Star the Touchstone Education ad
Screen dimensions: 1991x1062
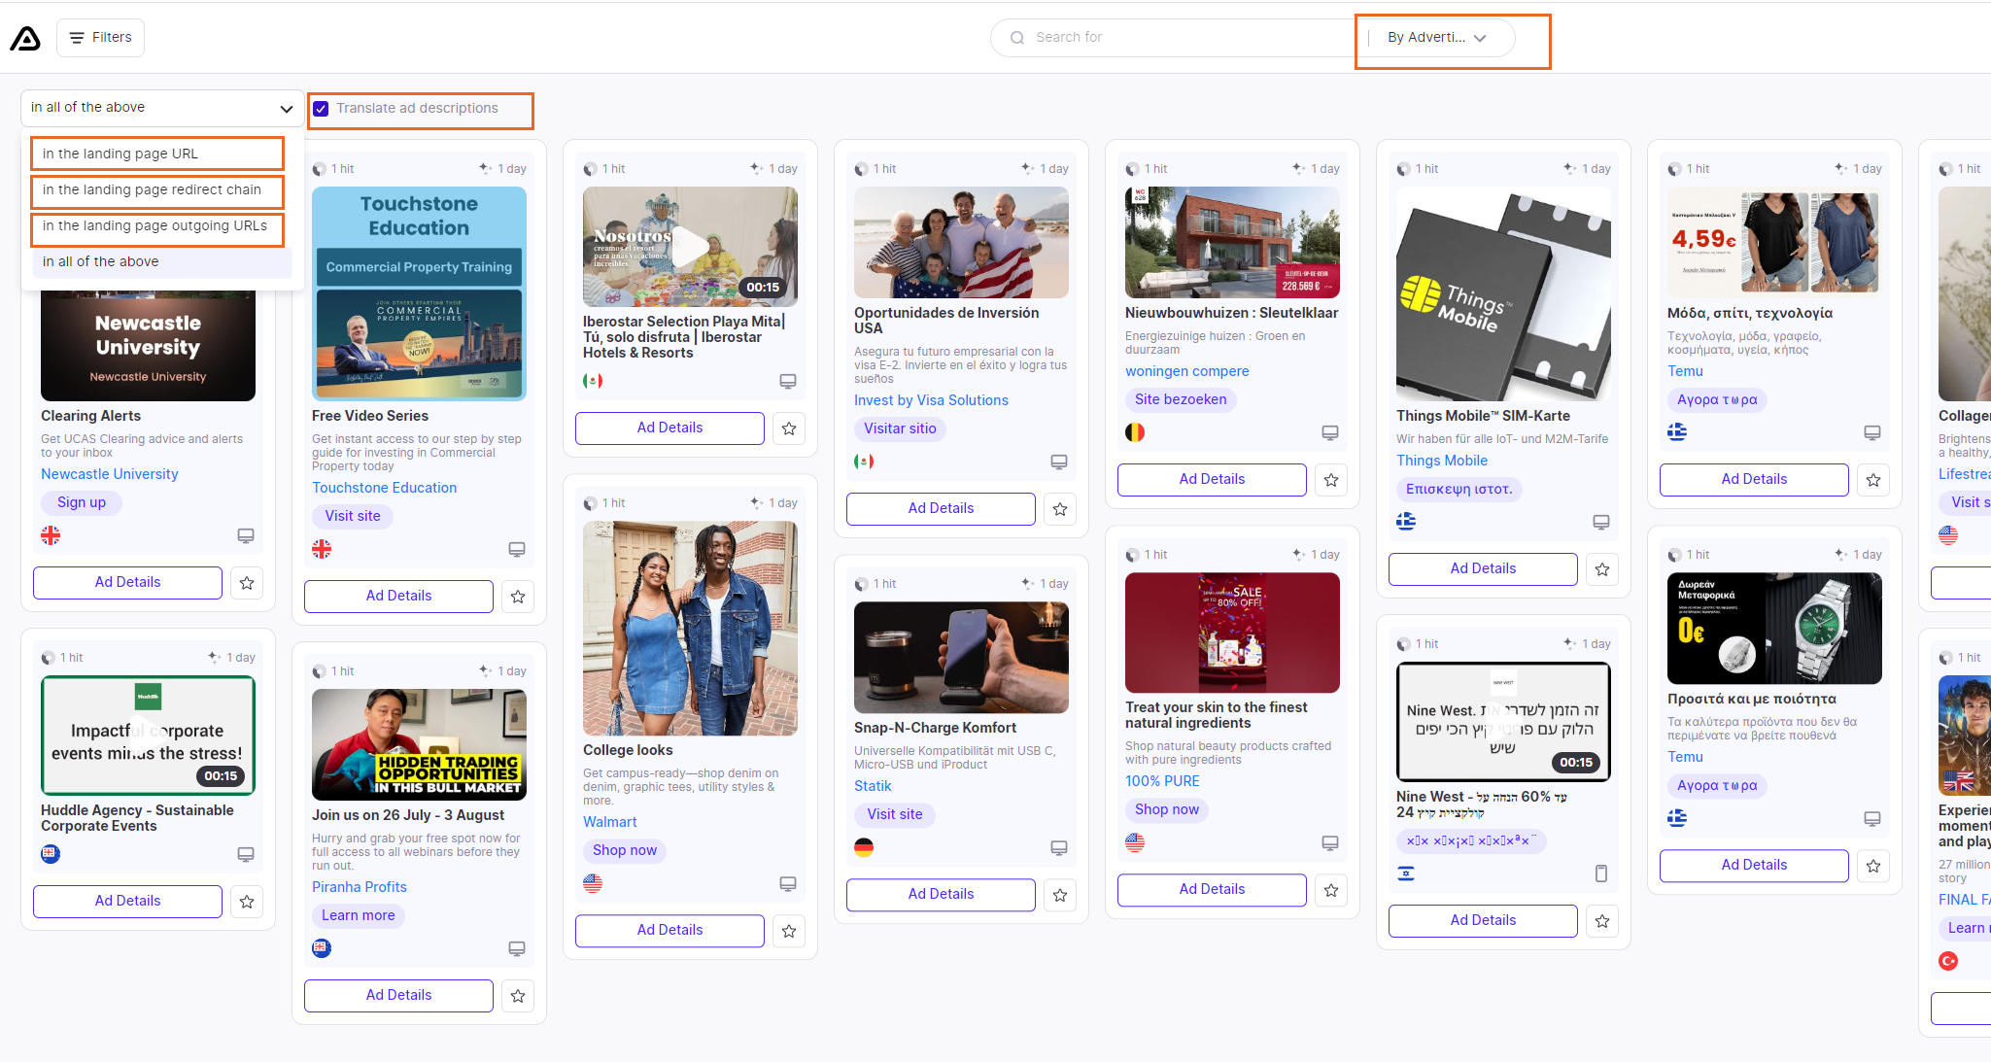point(518,597)
